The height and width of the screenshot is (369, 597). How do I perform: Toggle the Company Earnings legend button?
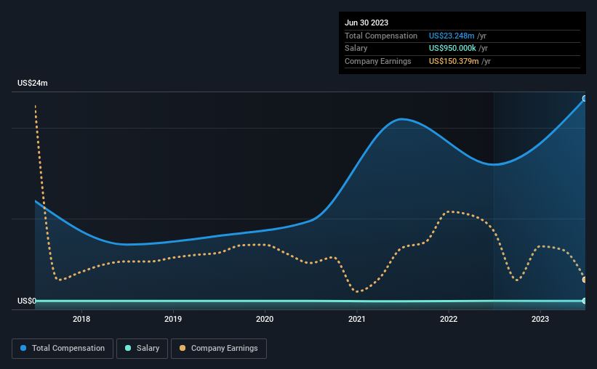tap(219, 349)
